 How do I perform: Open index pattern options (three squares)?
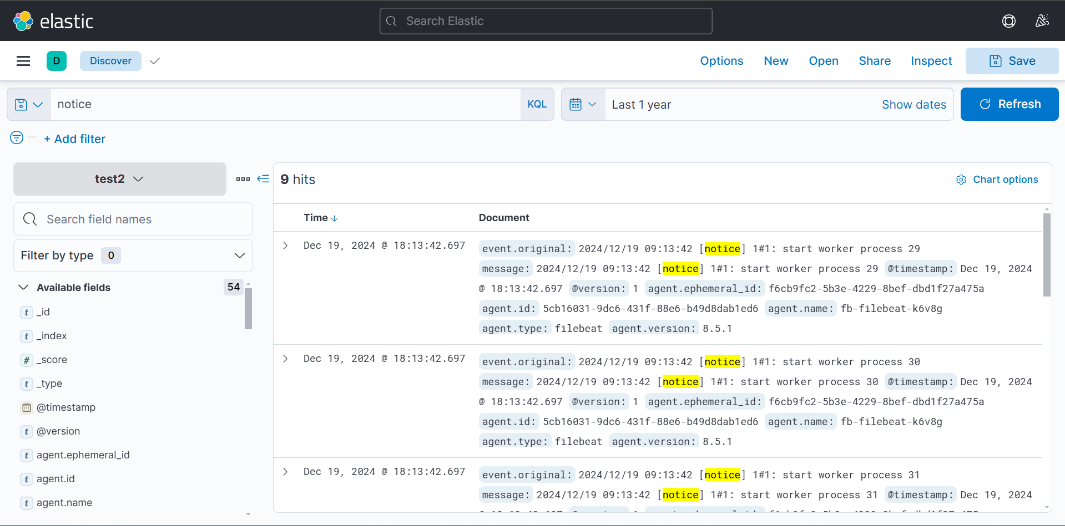[x=243, y=179]
